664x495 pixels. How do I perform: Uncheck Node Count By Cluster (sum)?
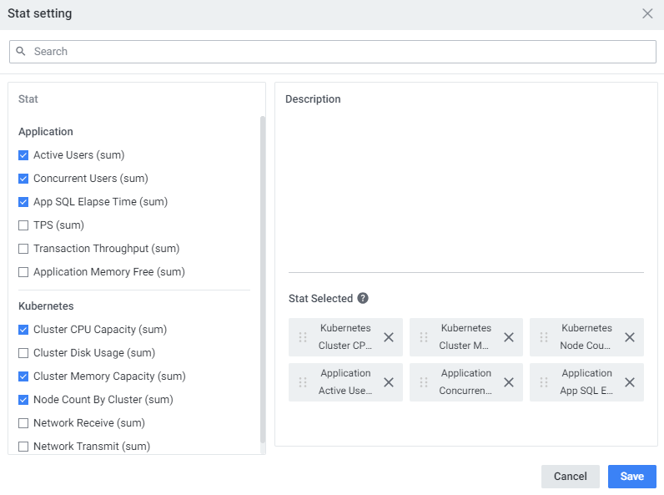pos(23,400)
